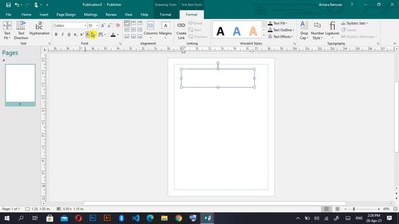Toggle Subscript formatting
Image resolution: width=399 pixels, height=224 pixels.
tap(75, 35)
